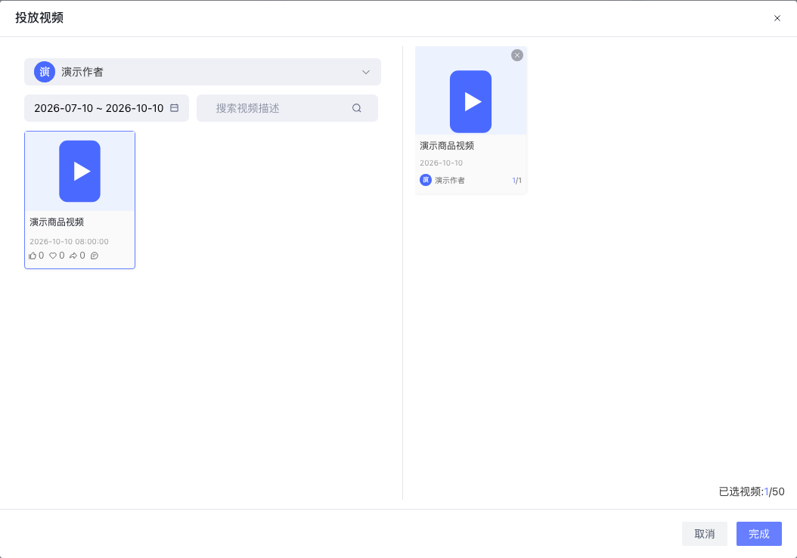This screenshot has width=797, height=558.
Task: Remove the selected video with the gray X
Action: [x=517, y=55]
